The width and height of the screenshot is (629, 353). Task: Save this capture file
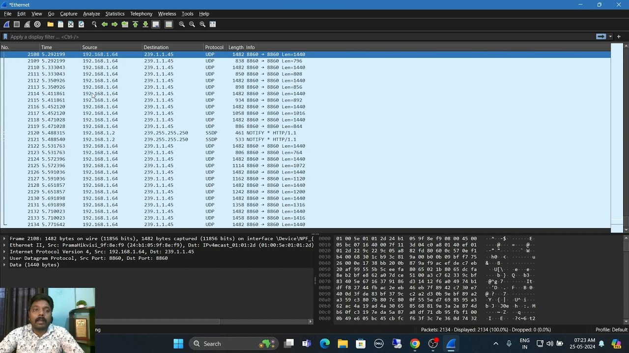click(x=60, y=24)
